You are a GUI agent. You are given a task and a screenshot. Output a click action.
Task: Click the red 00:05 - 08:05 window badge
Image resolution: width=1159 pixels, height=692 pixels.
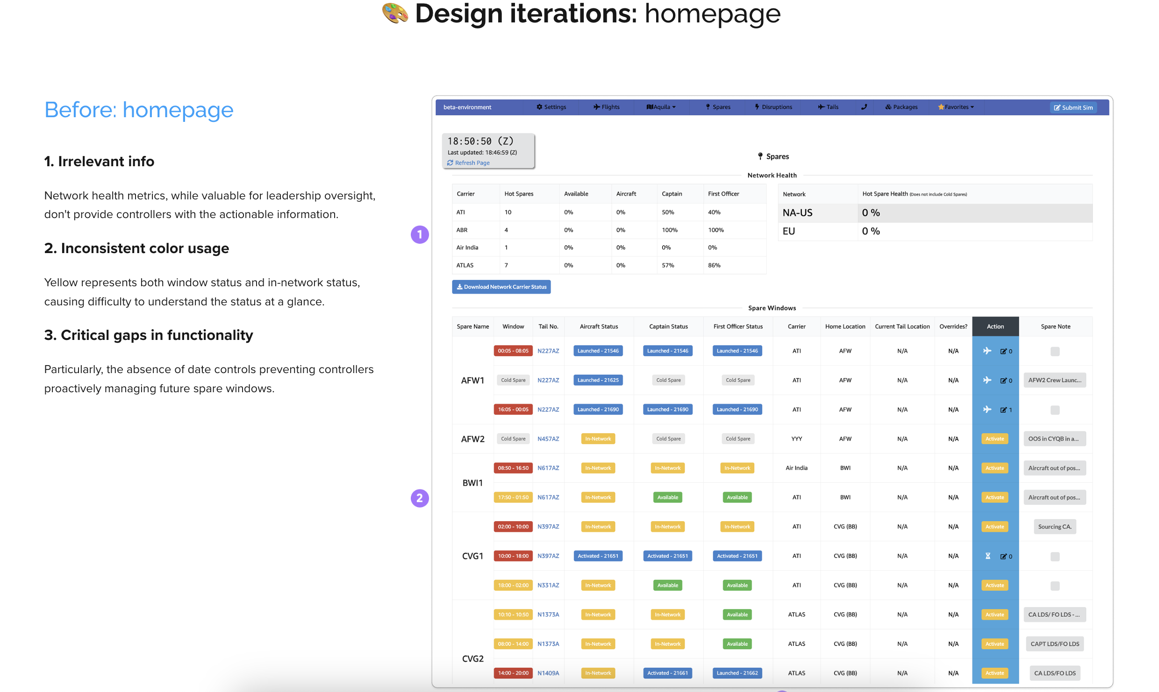(513, 351)
